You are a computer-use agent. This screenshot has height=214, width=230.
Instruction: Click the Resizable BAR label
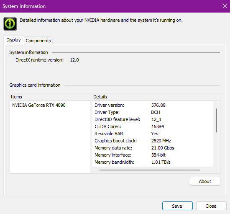tap(109, 134)
